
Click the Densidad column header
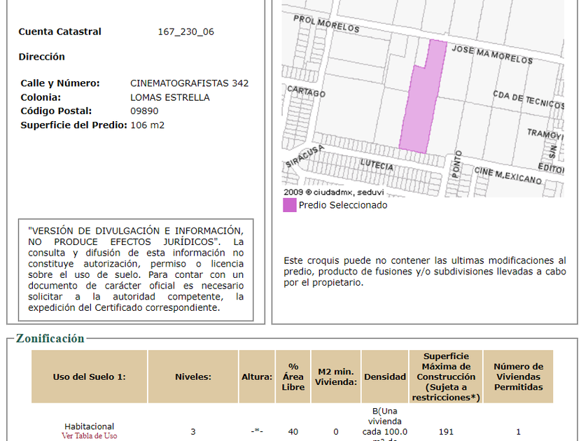[x=384, y=377]
